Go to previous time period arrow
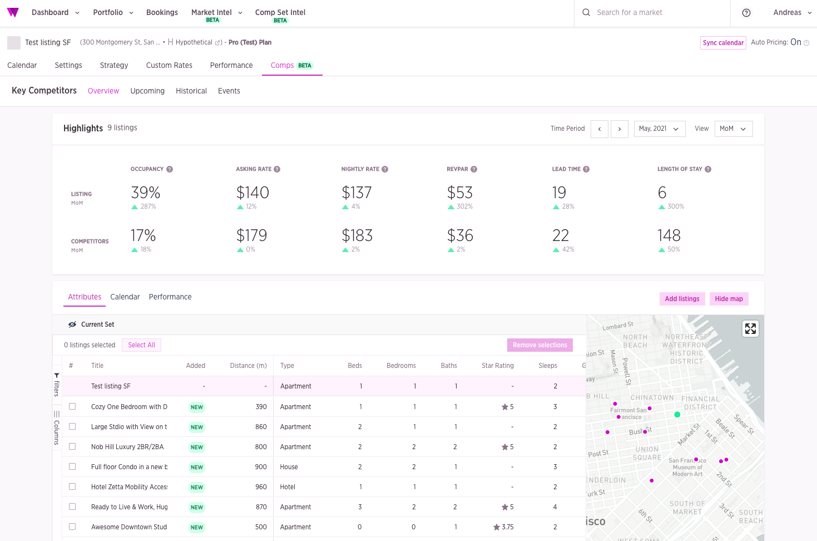Screen dimensions: 817x541 click(600, 129)
